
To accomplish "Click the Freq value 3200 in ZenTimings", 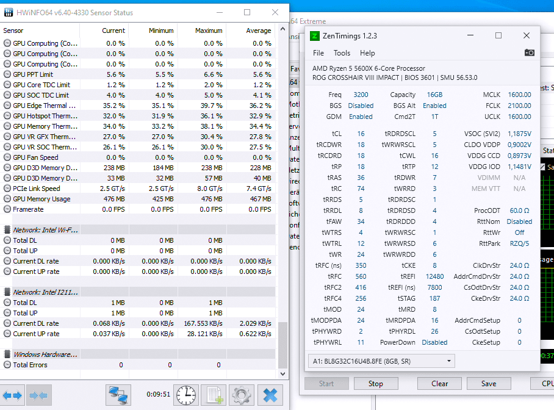I will 361,95.
